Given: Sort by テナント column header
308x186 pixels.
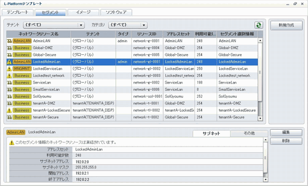Looking at the screenshot, I should 93,34.
